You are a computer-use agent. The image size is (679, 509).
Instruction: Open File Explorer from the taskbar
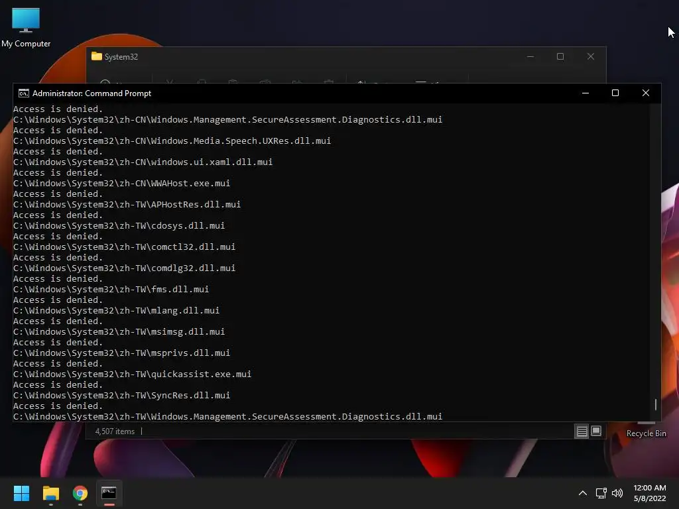(x=50, y=493)
